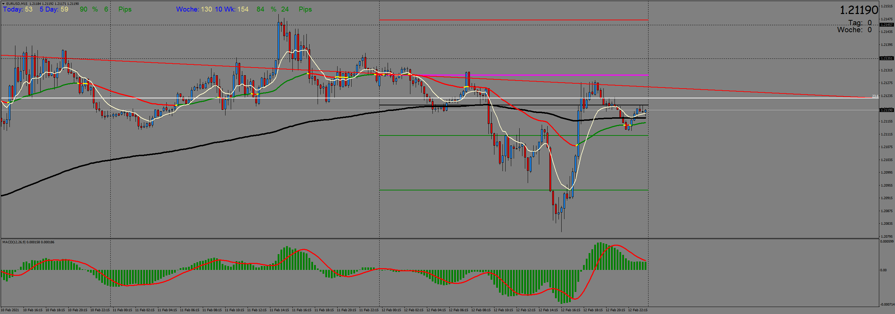This screenshot has height=314, width=895.
Task: Click the 1.20795 price scale label
Action: [887, 237]
